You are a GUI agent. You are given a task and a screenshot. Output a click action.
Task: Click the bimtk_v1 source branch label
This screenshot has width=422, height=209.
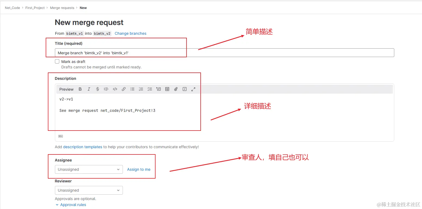click(x=75, y=33)
